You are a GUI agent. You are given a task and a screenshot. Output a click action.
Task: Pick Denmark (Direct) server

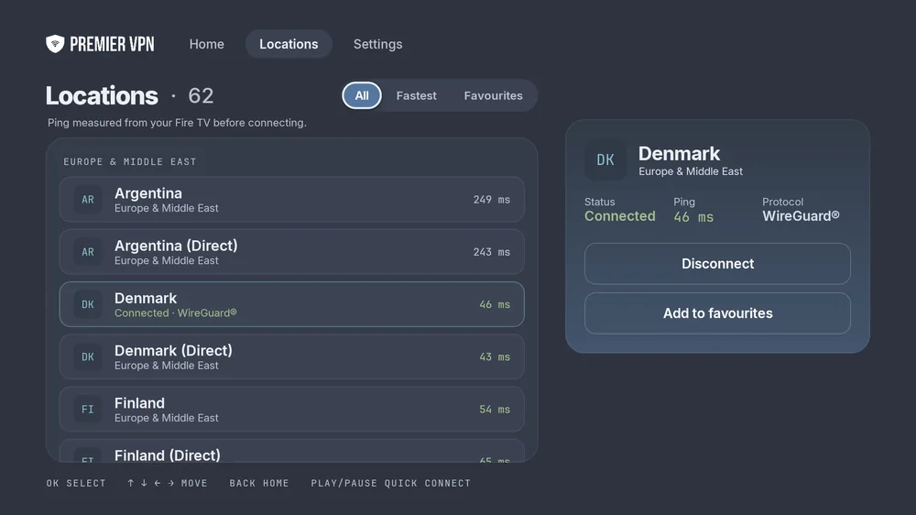291,356
